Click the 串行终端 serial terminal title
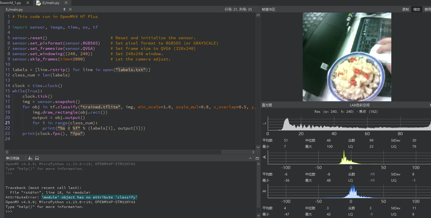The image size is (431, 218). (13, 158)
